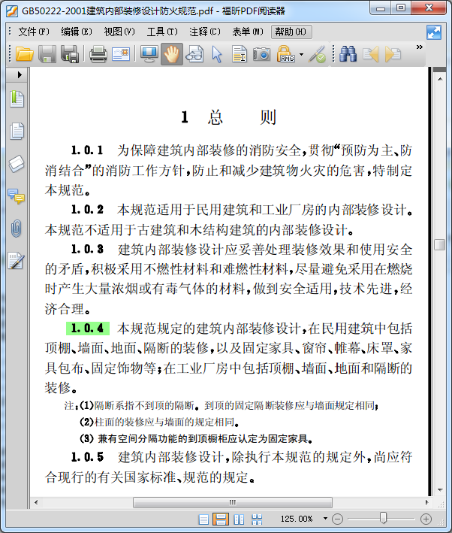
Task: Open the Comments panel
Action: click(17, 196)
